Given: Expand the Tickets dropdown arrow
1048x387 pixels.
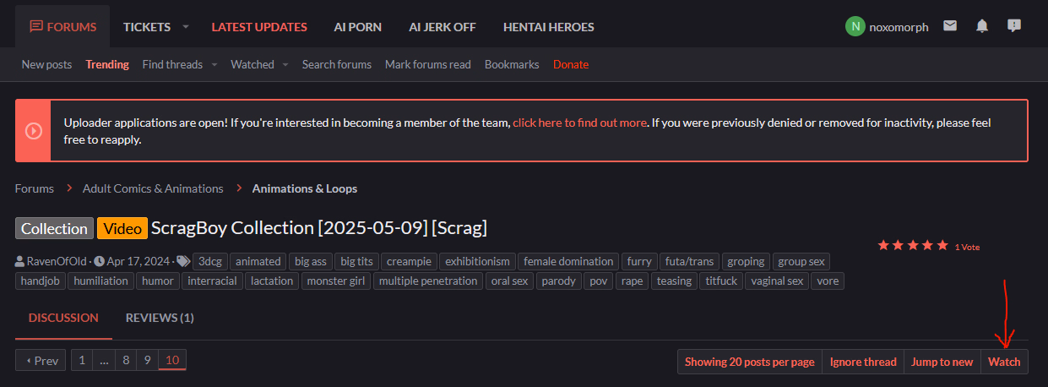Looking at the screenshot, I should 186,27.
